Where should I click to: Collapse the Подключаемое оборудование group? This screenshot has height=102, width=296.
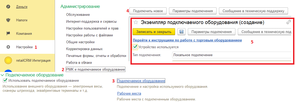2,75
